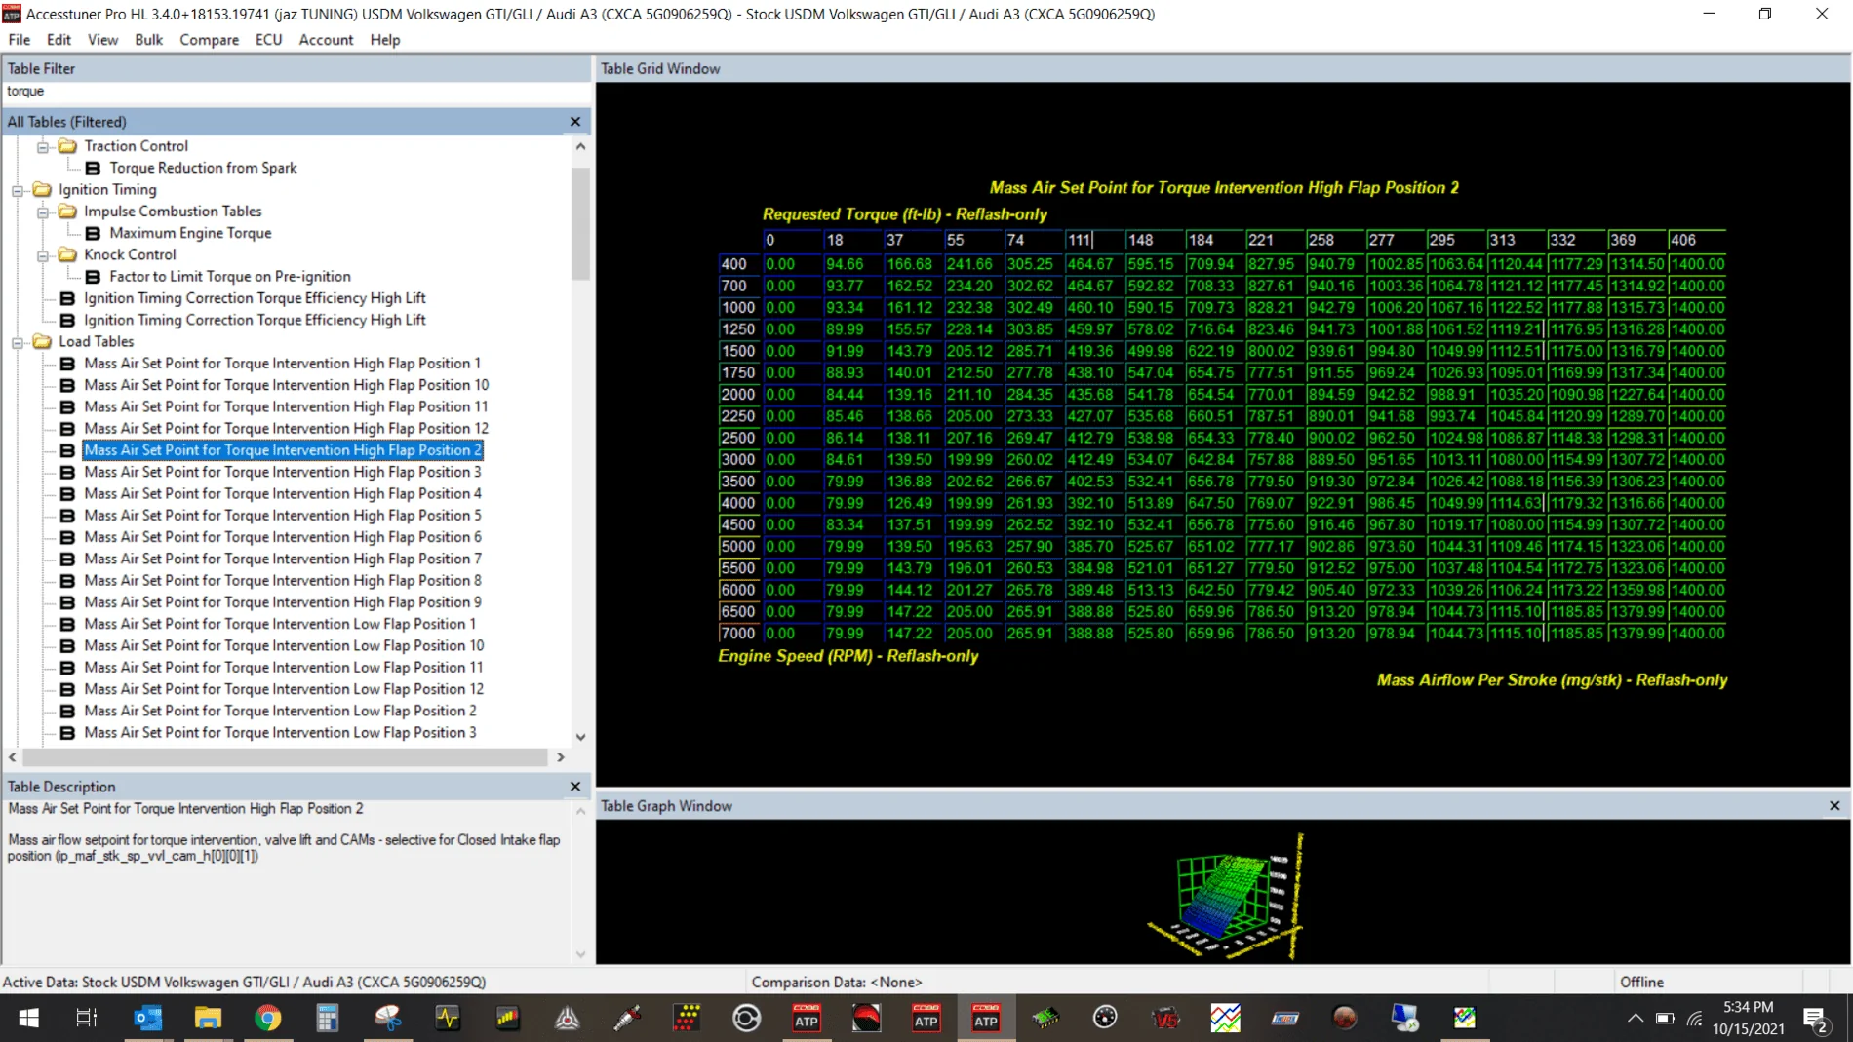Open the notification center icon
1853x1042 pixels.
pyautogui.click(x=1816, y=1019)
